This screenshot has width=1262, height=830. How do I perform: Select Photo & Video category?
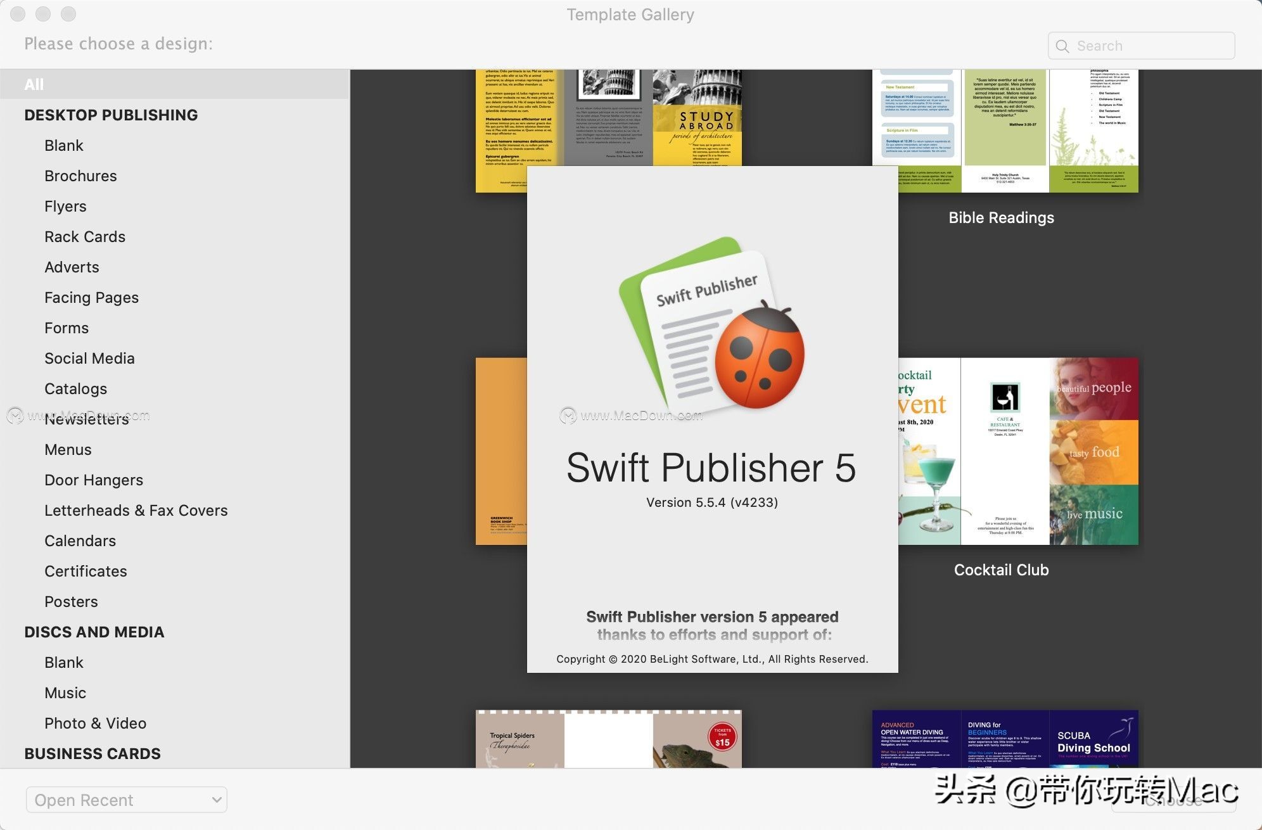[95, 724]
